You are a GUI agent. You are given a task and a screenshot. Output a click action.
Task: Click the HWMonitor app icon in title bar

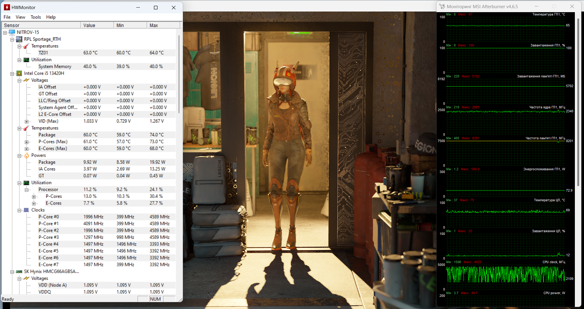(x=7, y=7)
